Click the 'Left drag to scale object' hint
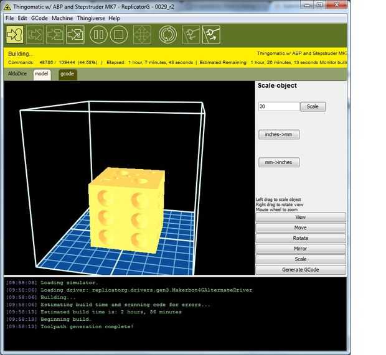386x355 pixels. pos(278,200)
